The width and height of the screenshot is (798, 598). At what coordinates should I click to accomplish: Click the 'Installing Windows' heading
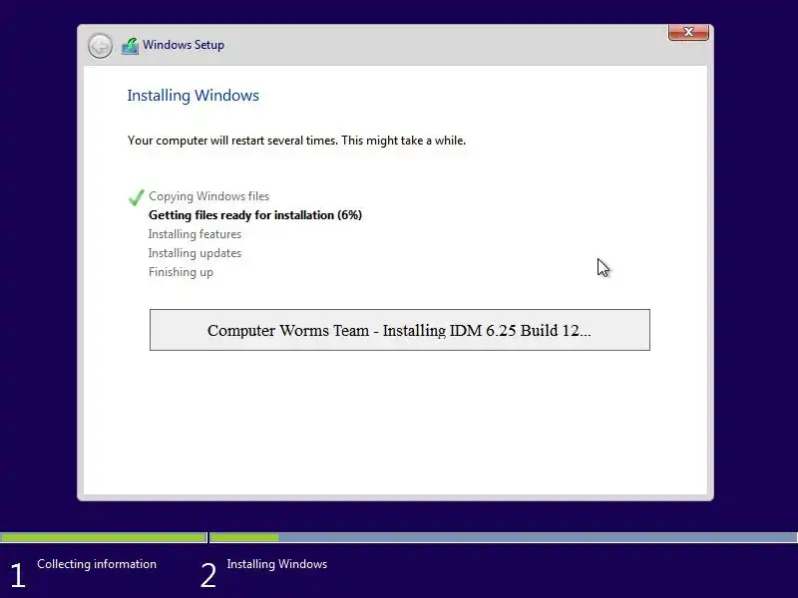pos(193,96)
